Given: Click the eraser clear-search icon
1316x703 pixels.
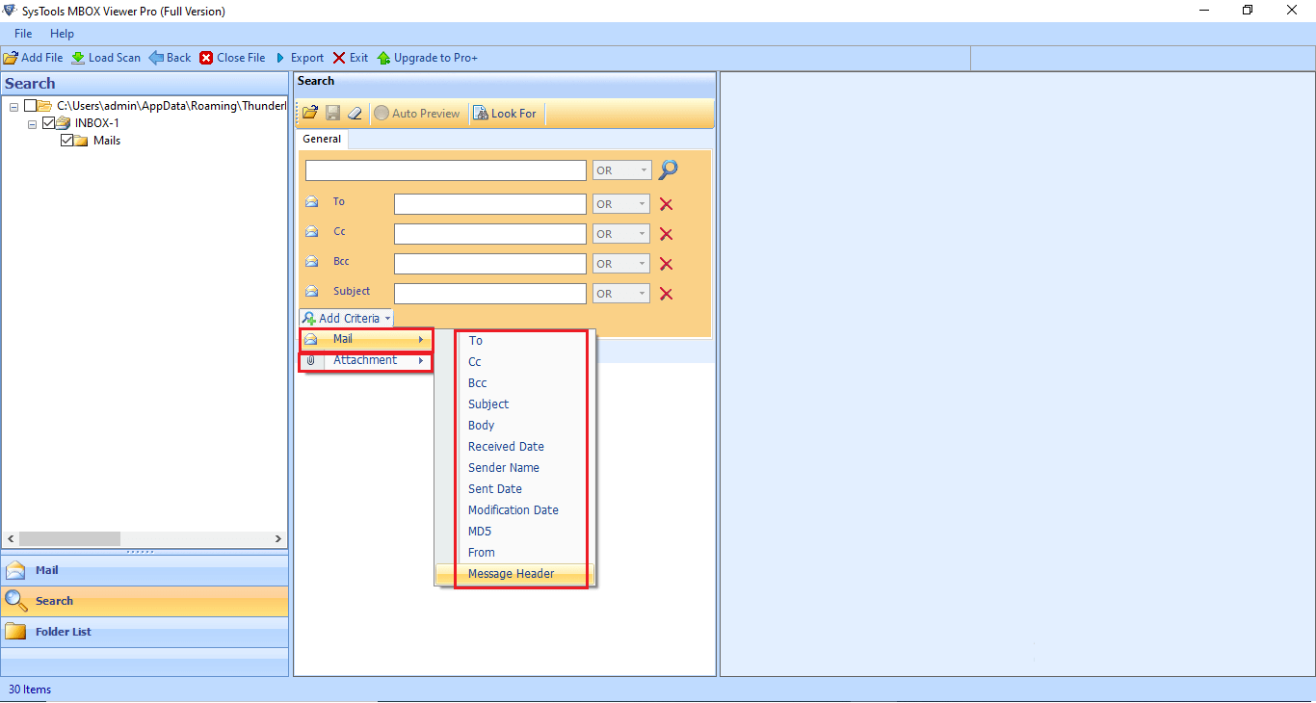Looking at the screenshot, I should [355, 114].
